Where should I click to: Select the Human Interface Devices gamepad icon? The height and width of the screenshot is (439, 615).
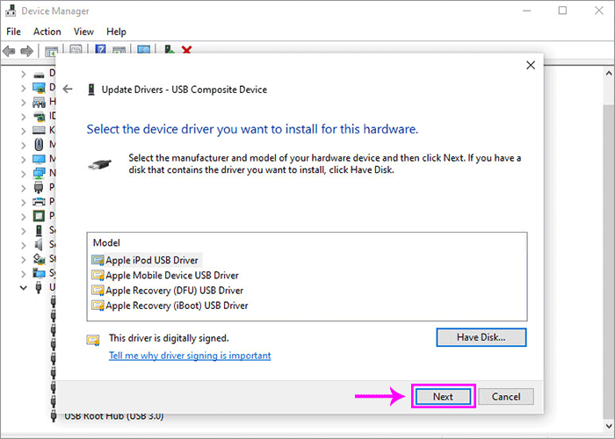(x=39, y=103)
